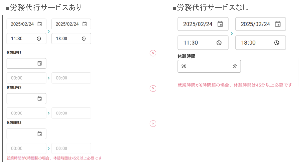Click the 休憩日時1 empty date field
The width and height of the screenshot is (304, 166).
click(x=22, y=63)
